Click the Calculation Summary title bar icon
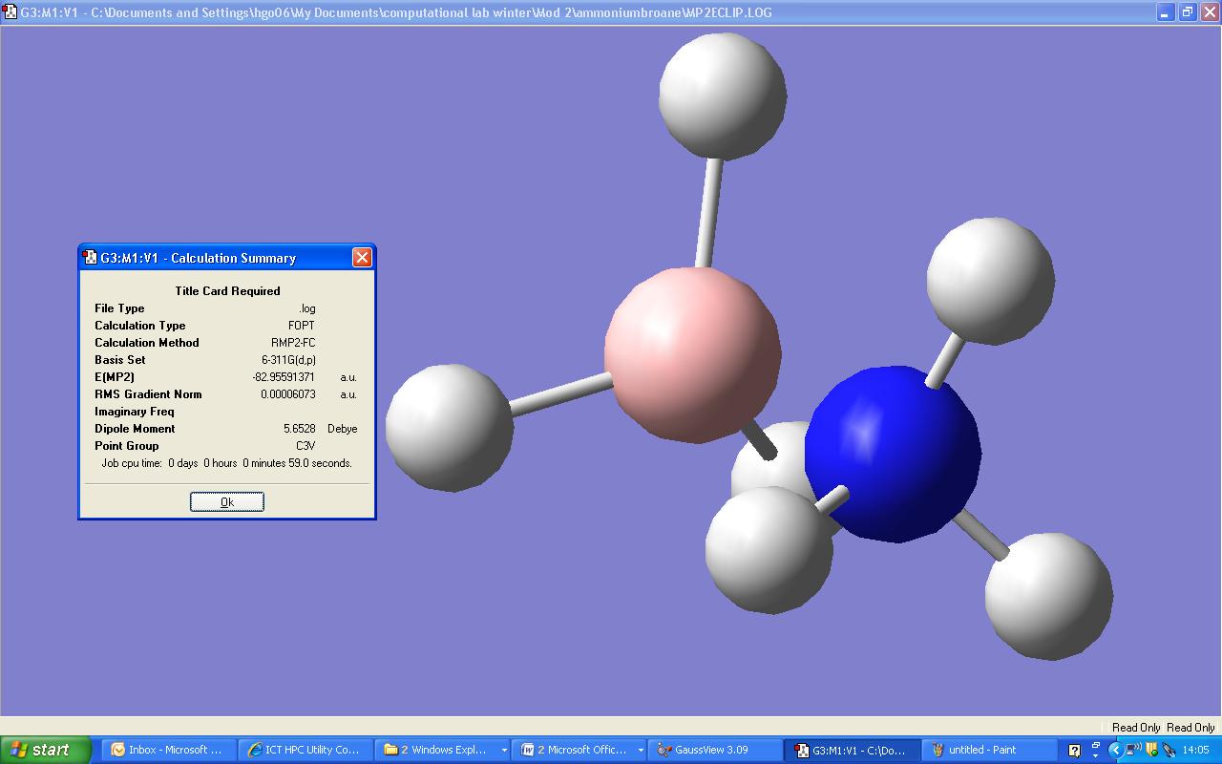Viewport: 1222px width, 764px height. point(91,258)
